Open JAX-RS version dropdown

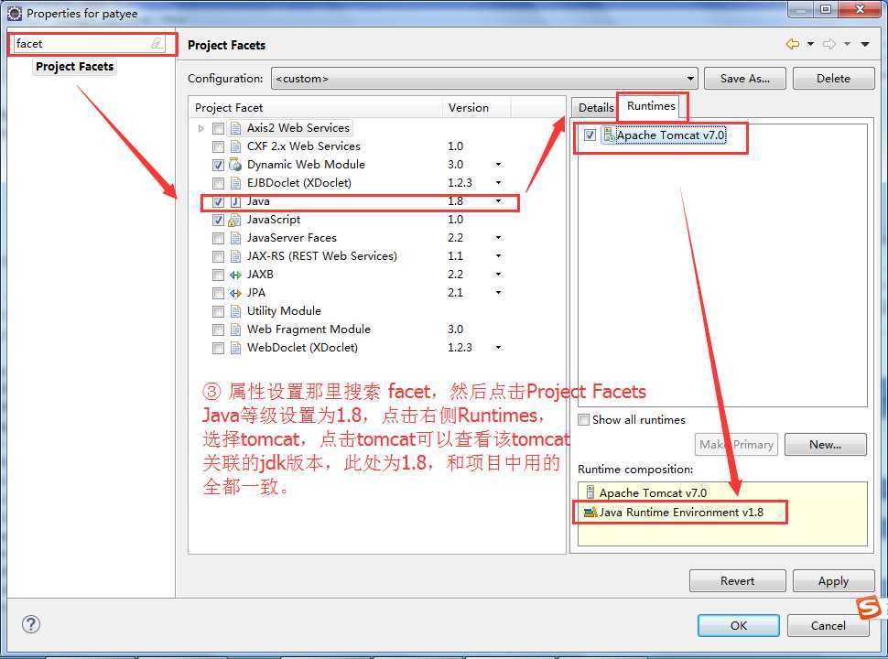(498, 256)
